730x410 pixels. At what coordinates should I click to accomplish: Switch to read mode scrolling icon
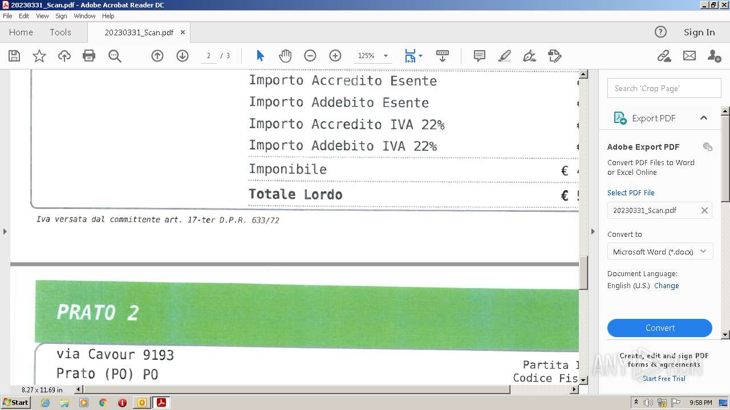coord(443,56)
